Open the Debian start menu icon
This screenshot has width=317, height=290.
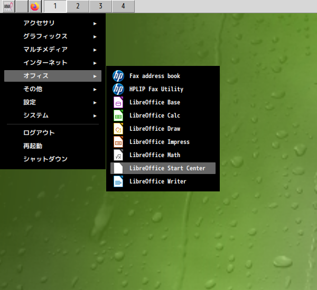coord(8,6)
